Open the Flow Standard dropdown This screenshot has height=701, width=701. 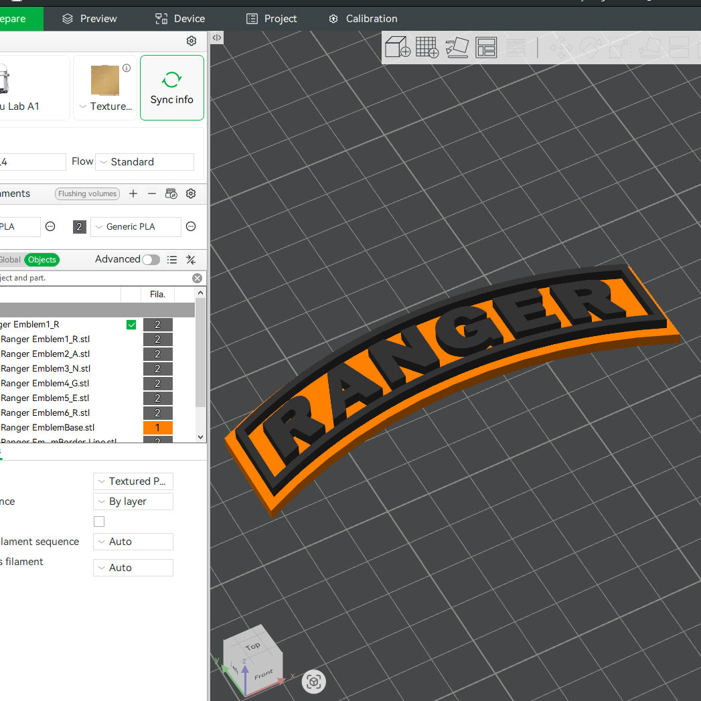(144, 161)
